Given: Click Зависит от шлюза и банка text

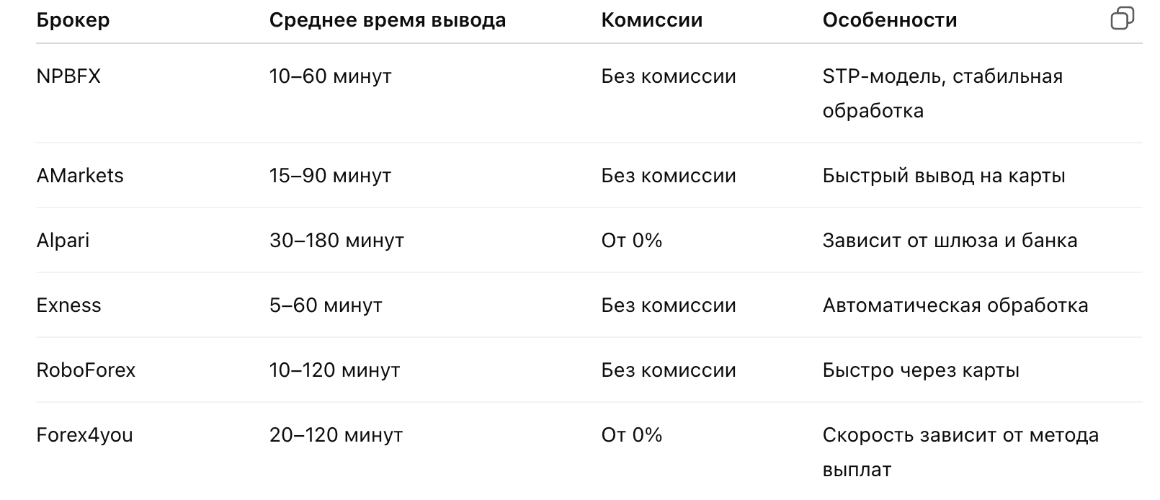Looking at the screenshot, I should (x=950, y=241).
